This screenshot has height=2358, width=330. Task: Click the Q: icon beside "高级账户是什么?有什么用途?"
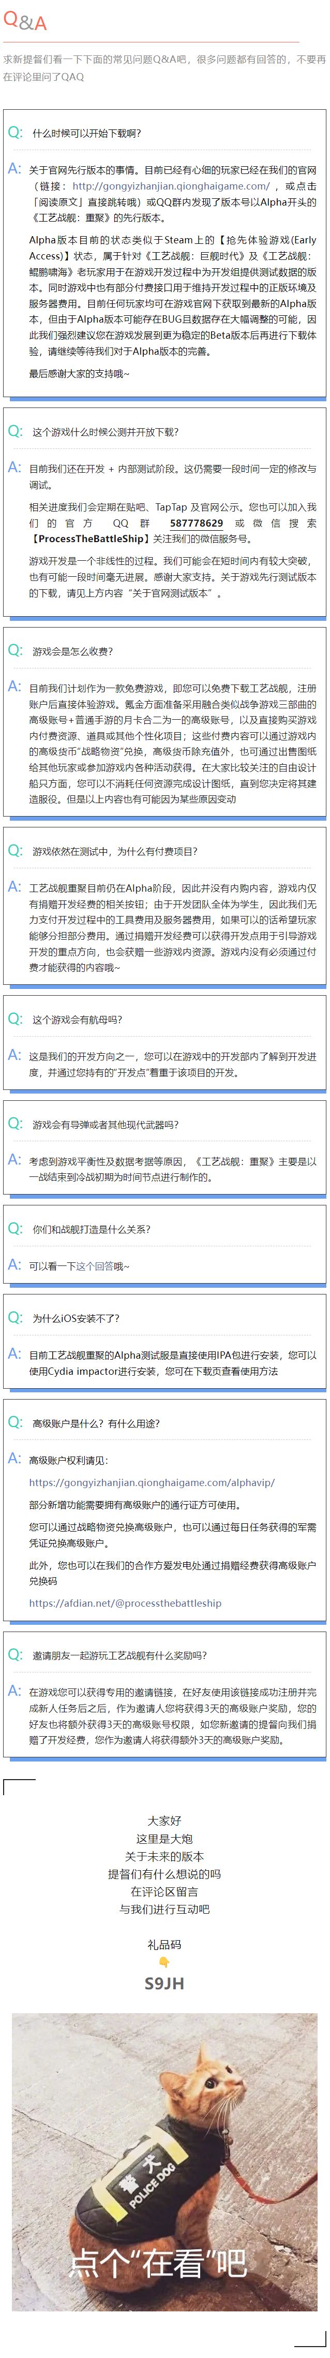[x=14, y=1422]
